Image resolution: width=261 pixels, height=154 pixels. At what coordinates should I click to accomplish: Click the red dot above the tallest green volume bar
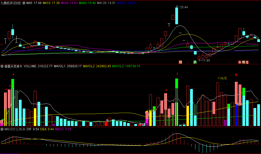click(178, 74)
